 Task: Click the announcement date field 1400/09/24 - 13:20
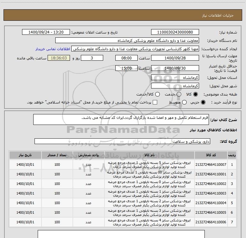click(x=46, y=32)
